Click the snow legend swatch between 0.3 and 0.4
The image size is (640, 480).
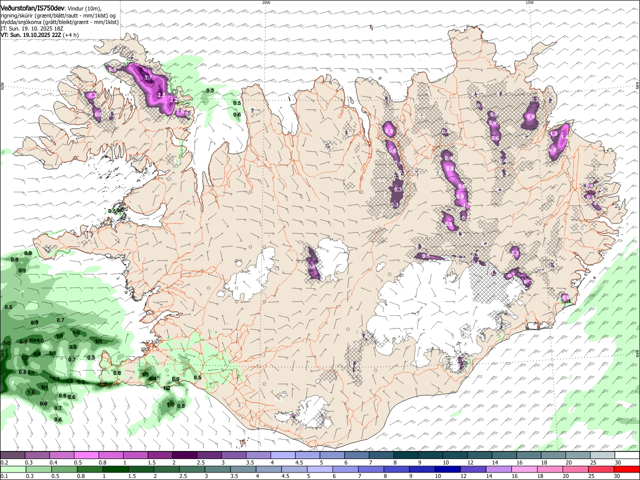click(37, 455)
